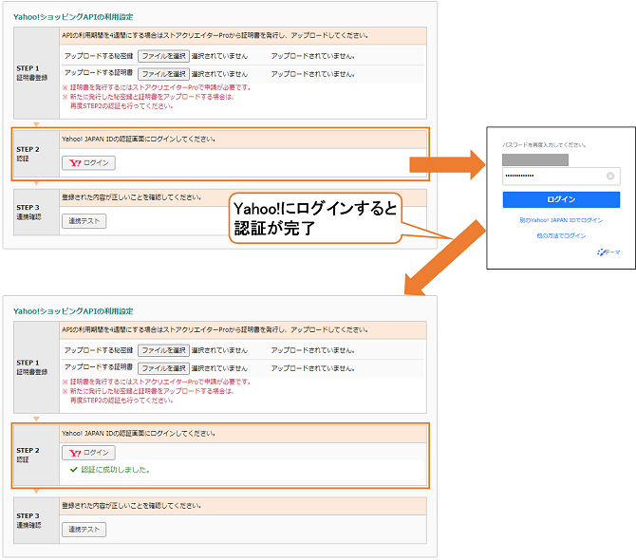Viewport: 636px width, 560px height.
Task: Click Y! ログイン button in the upper panel
Action: coord(88,163)
